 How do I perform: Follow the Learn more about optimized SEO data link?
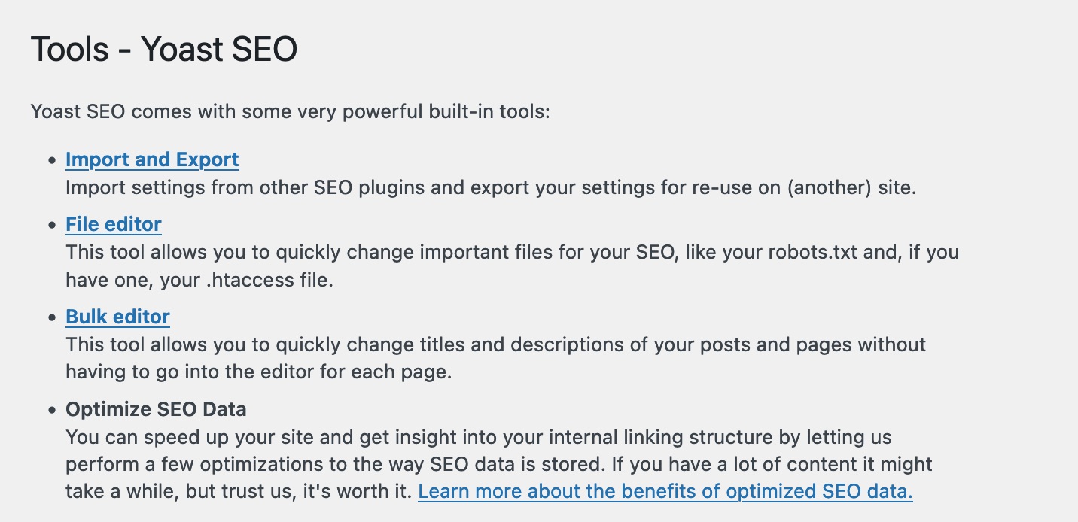click(x=665, y=492)
